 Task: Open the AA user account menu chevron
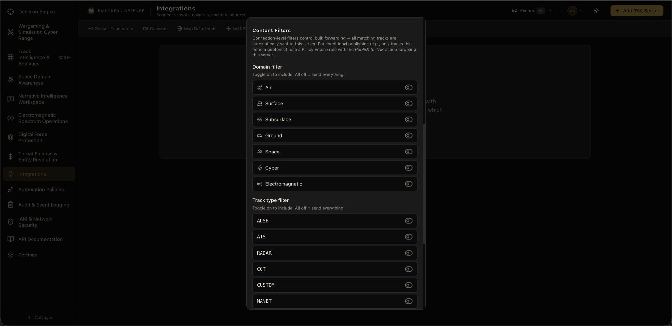click(581, 11)
